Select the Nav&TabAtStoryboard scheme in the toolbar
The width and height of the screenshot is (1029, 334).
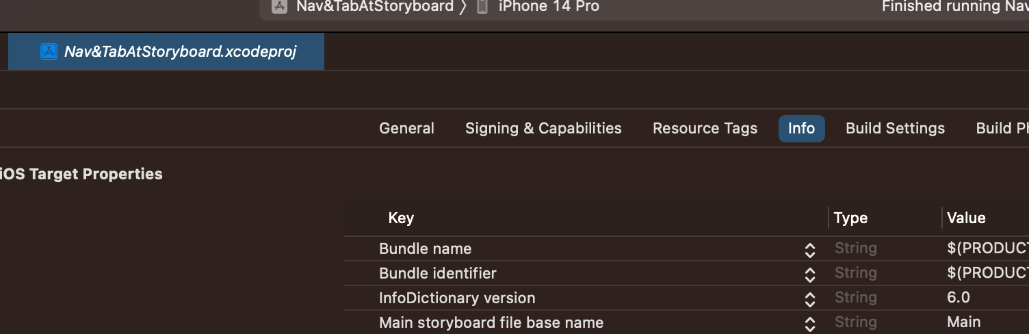click(x=374, y=6)
